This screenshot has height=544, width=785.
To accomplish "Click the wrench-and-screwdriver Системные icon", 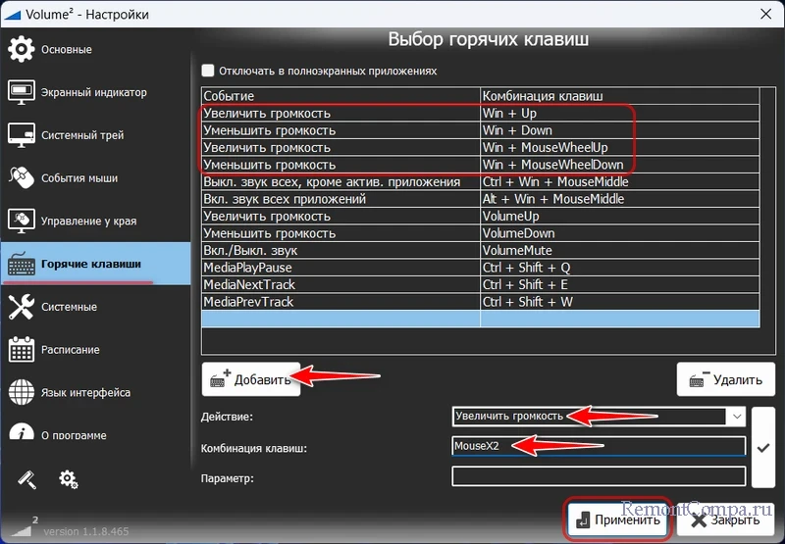I will coord(21,307).
